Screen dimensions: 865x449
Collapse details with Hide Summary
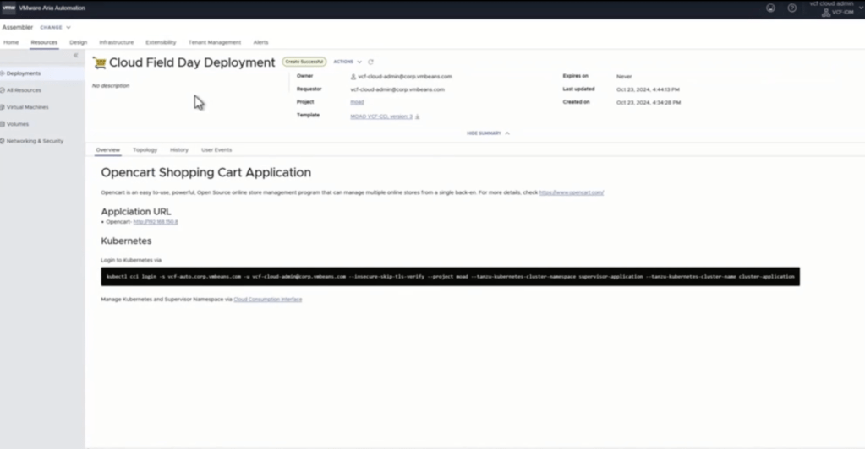coord(488,133)
